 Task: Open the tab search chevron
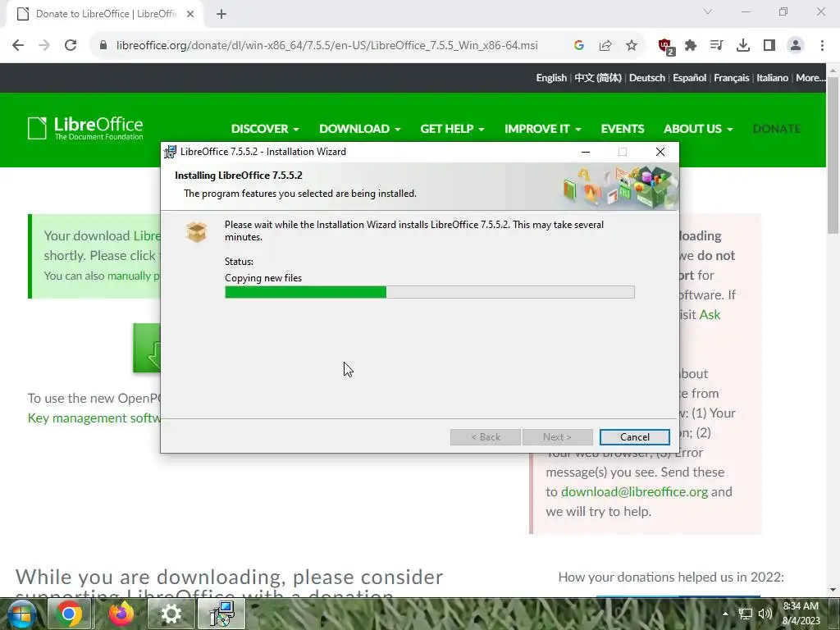[708, 11]
